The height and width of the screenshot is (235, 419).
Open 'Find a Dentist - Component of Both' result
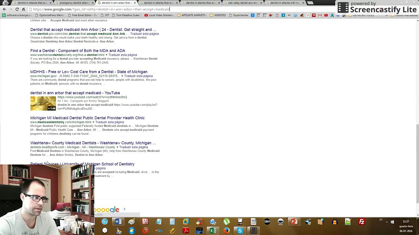click(x=78, y=51)
